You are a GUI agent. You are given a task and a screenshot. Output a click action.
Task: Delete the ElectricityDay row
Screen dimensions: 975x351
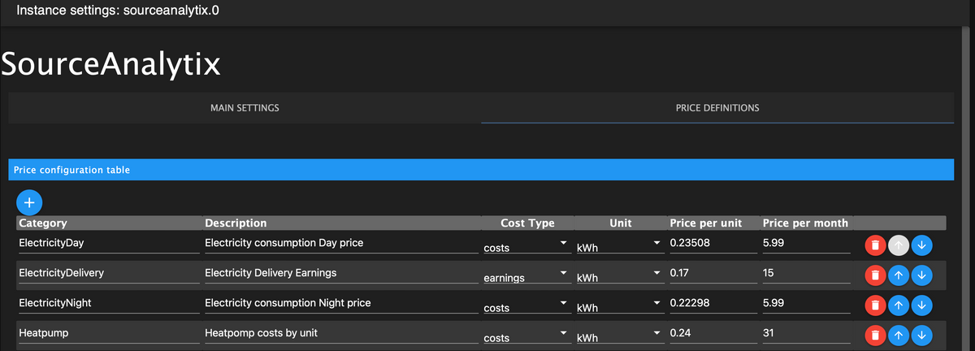874,245
